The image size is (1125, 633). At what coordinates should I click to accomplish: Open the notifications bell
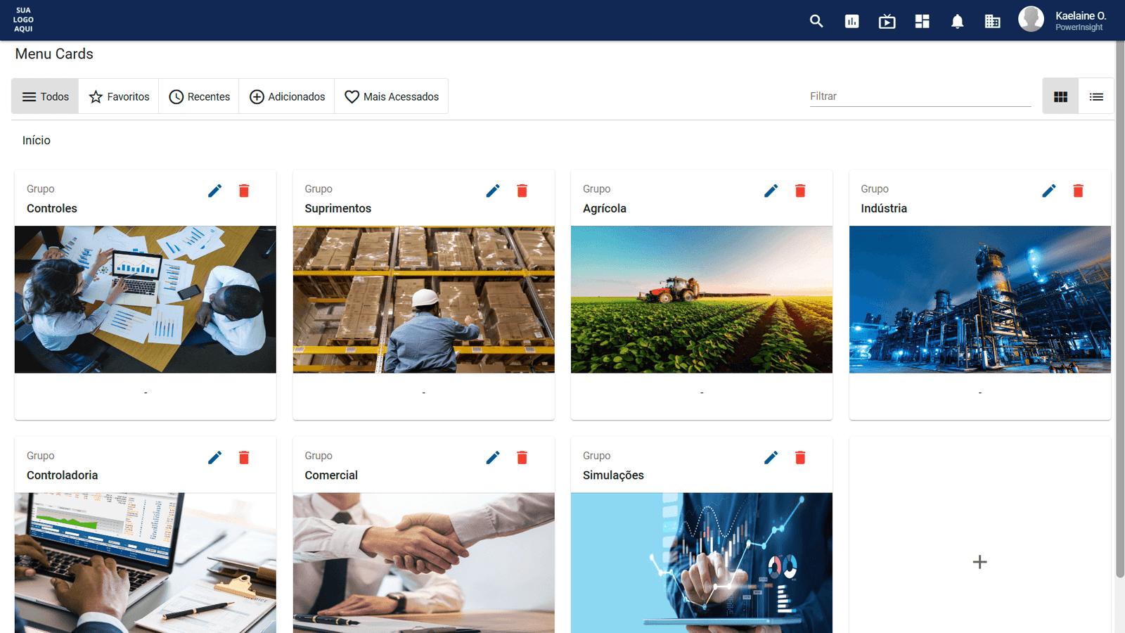pyautogui.click(x=957, y=21)
